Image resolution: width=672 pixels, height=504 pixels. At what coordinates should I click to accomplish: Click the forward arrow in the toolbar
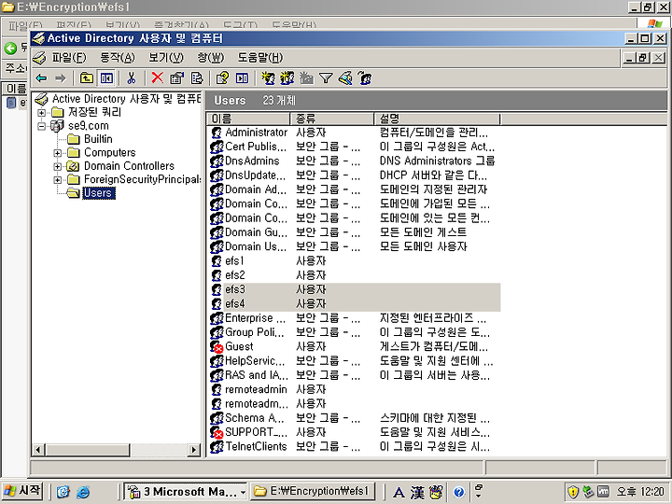pyautogui.click(x=61, y=78)
